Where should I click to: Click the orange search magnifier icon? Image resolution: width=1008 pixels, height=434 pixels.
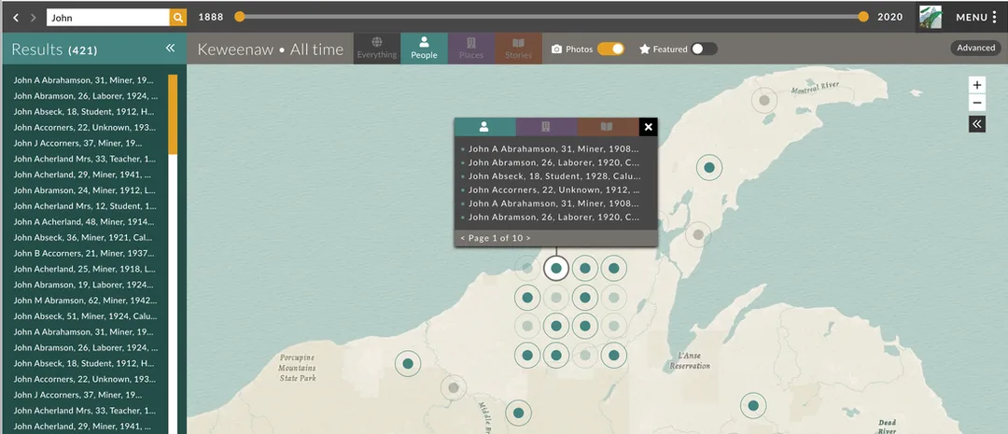[178, 18]
